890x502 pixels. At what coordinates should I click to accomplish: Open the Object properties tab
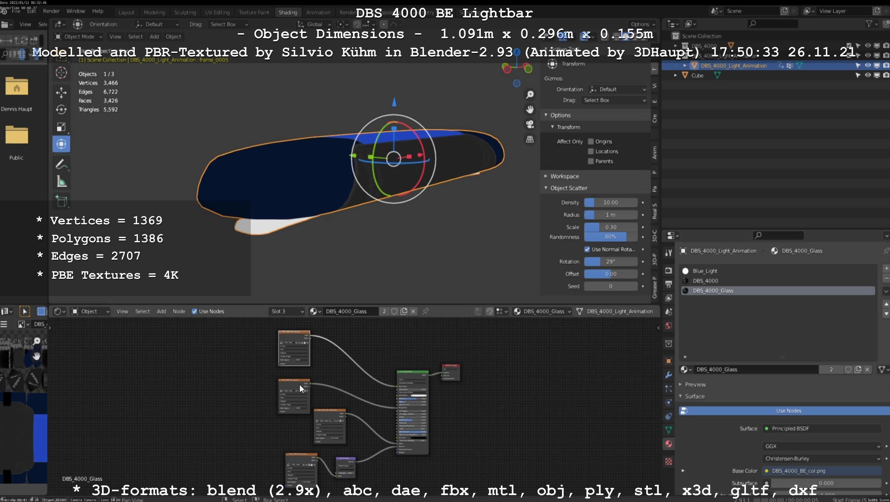[669, 361]
